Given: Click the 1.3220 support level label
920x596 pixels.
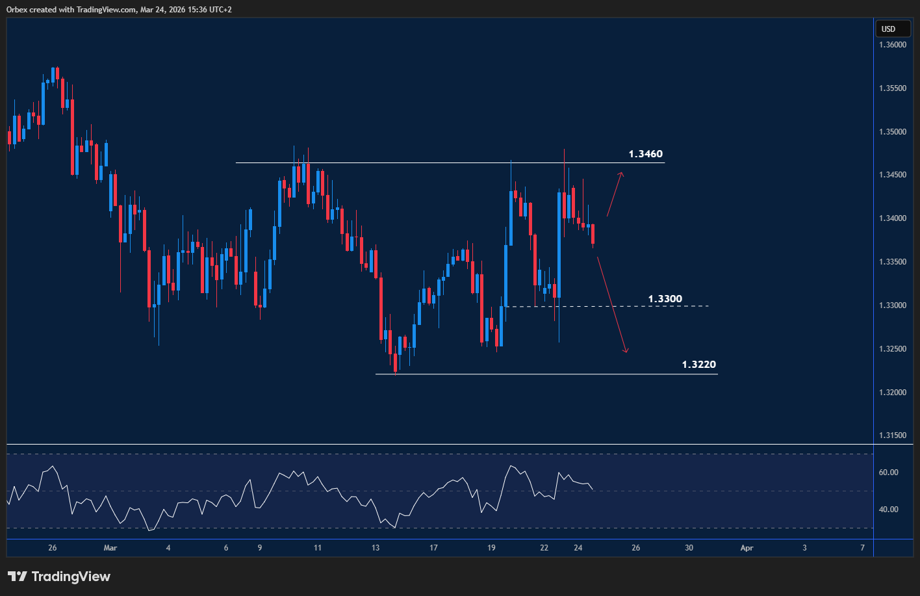Looking at the screenshot, I should coord(698,365).
